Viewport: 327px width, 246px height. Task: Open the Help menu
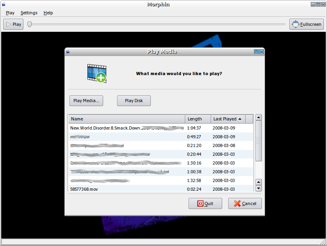[48, 13]
